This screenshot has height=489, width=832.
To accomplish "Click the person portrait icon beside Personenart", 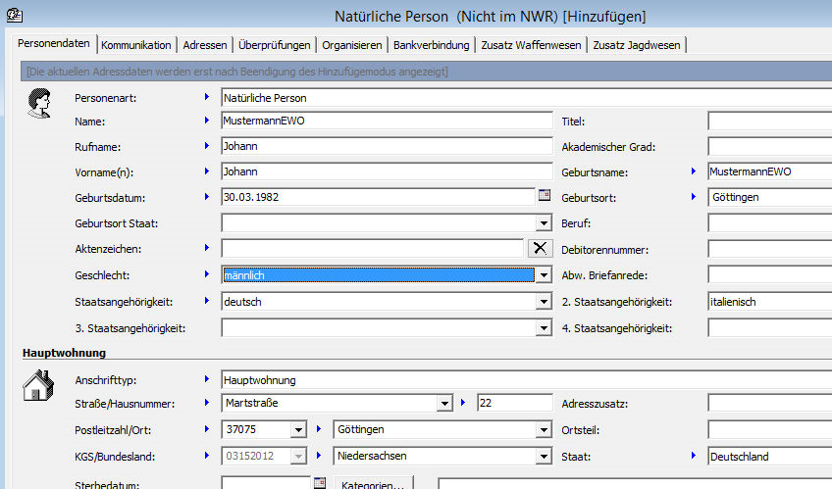I will click(38, 103).
